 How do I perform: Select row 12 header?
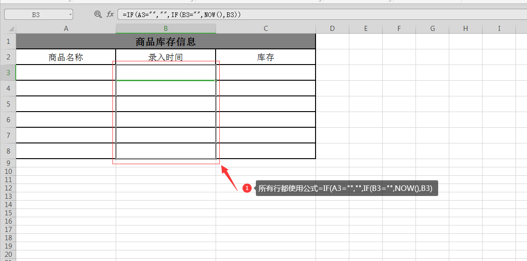8,188
